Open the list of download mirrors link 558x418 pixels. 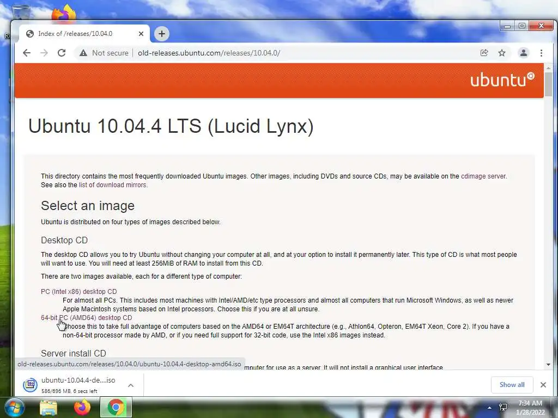click(x=112, y=185)
